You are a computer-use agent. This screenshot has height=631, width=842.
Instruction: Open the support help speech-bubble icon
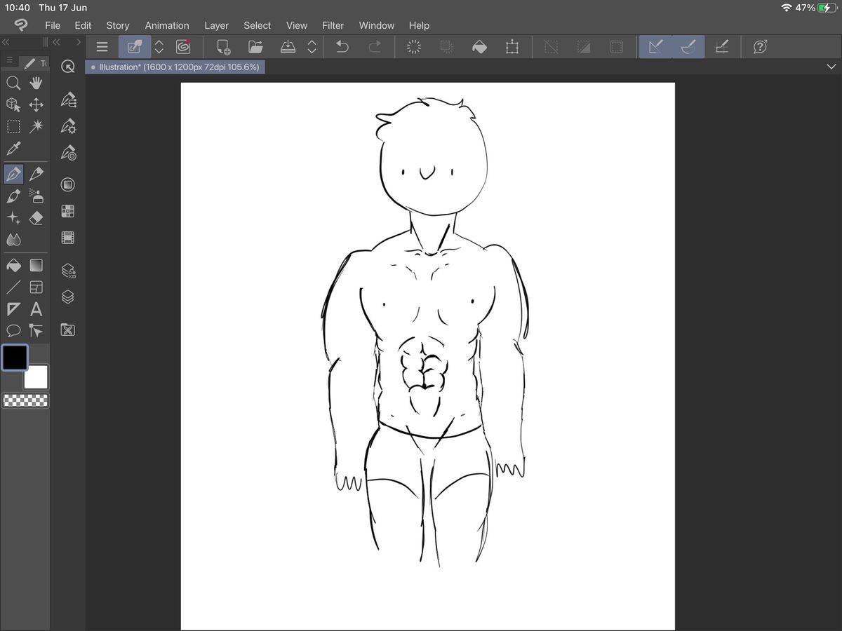pyautogui.click(x=760, y=47)
